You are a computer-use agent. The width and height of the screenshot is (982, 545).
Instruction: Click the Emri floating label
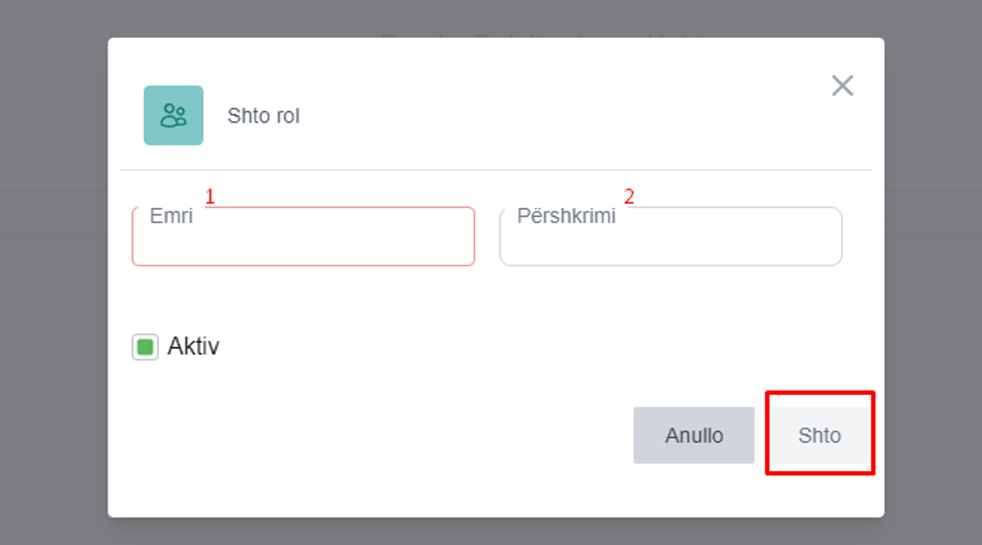[171, 216]
